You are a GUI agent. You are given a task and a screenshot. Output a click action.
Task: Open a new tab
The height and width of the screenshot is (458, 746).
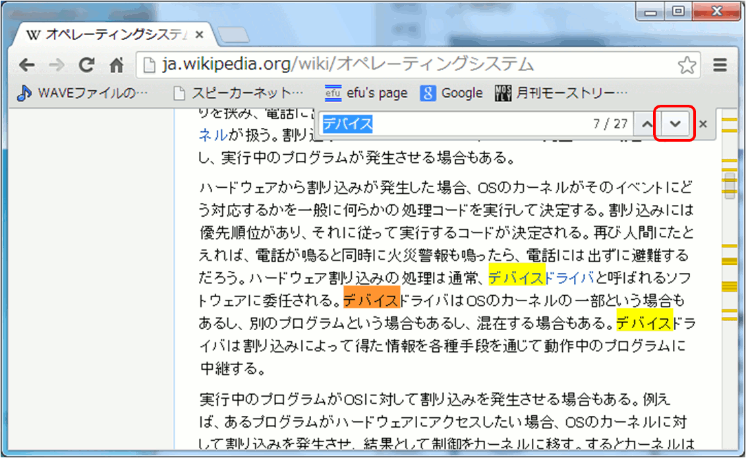click(x=233, y=35)
